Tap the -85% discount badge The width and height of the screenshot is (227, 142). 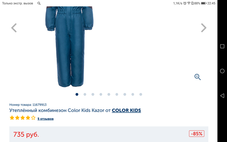pos(197,134)
